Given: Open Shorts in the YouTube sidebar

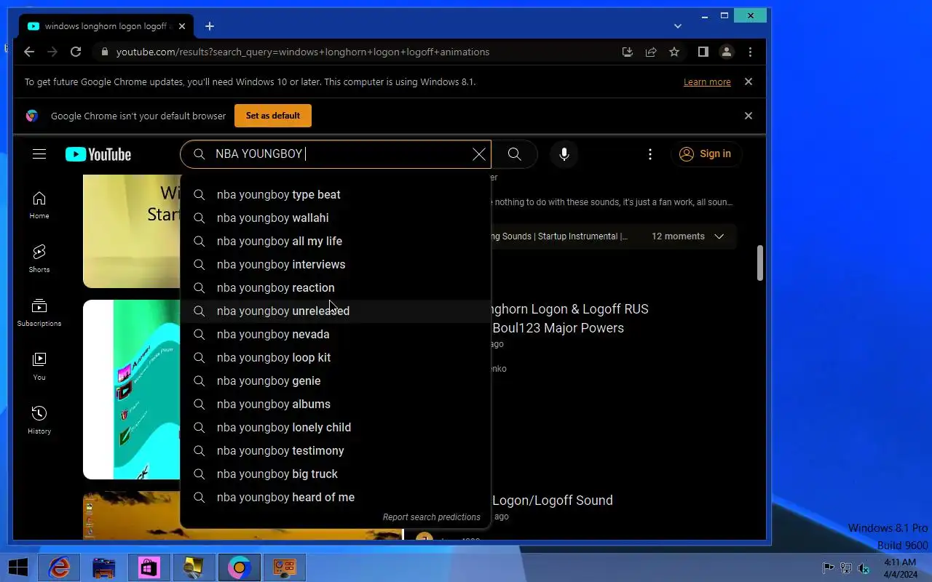Looking at the screenshot, I should [39, 259].
